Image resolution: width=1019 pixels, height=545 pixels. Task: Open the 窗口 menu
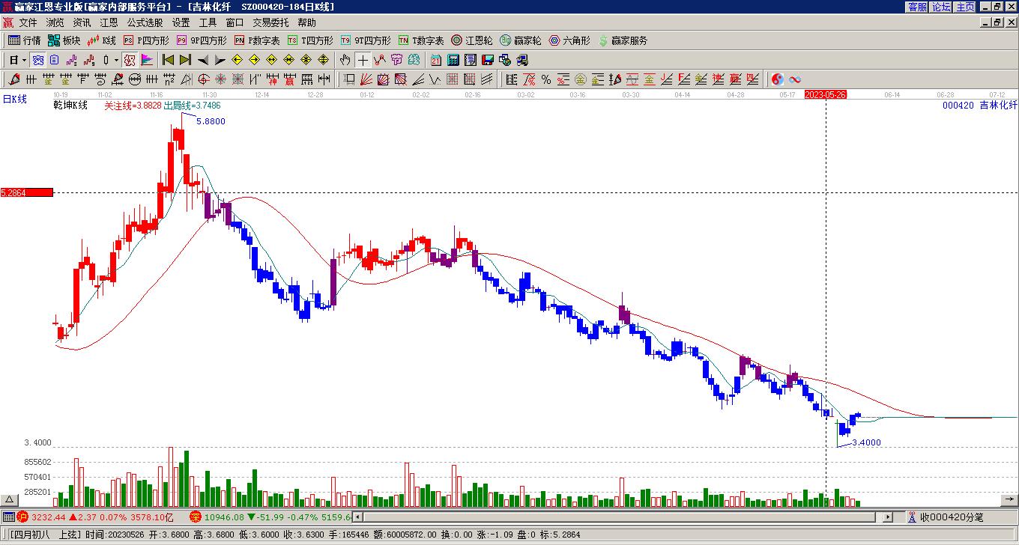(x=235, y=23)
